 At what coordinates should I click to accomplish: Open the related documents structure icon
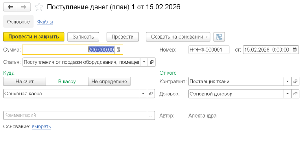219,37
